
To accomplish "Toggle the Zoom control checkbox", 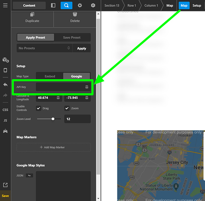I will click(x=67, y=108).
